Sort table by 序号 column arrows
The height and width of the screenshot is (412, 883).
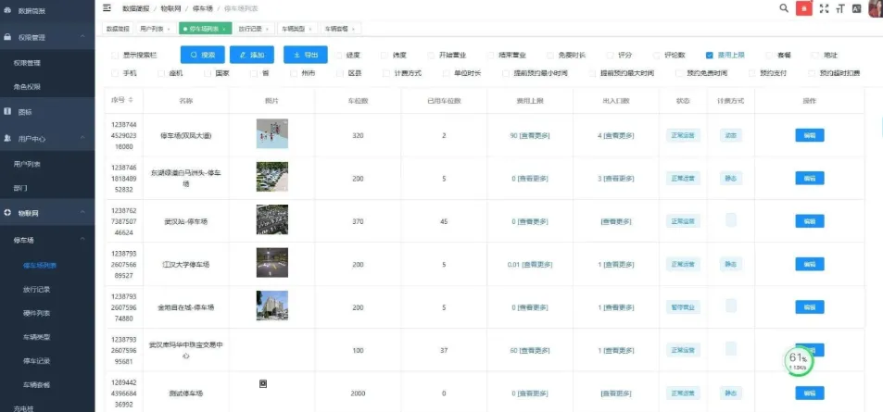[x=130, y=100]
